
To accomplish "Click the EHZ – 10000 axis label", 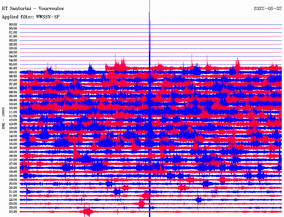I will pos(3,118).
